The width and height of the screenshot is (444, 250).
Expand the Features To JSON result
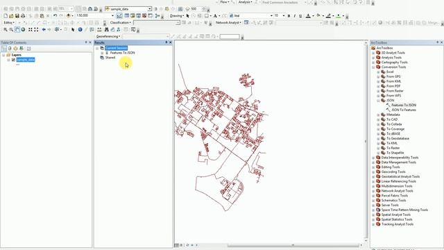[x=102, y=53]
